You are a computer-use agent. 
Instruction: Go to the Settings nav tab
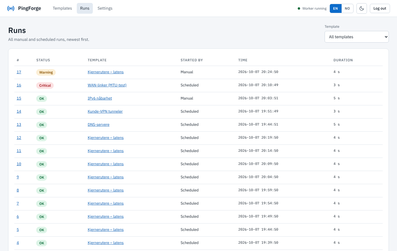pos(105,8)
